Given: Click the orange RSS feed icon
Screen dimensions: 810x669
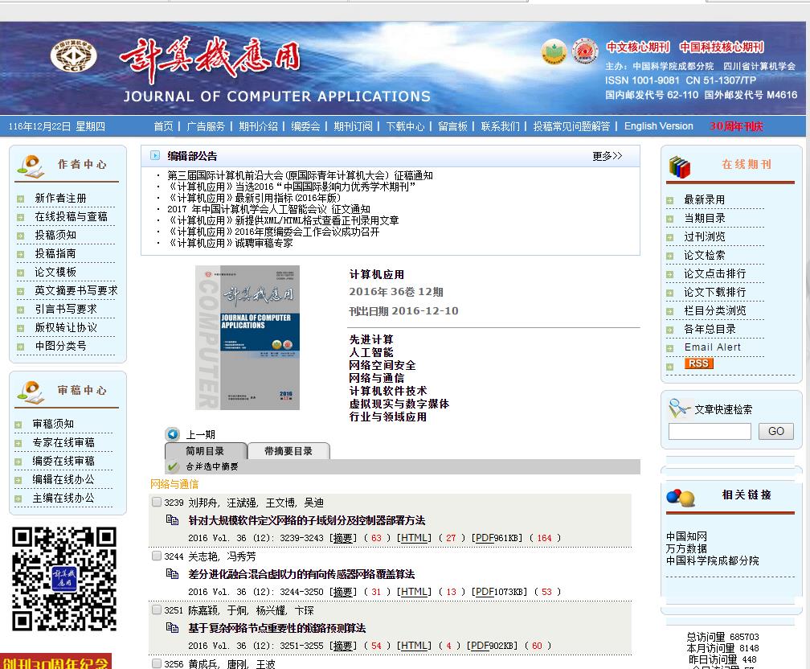Looking at the screenshot, I should pyautogui.click(x=699, y=363).
